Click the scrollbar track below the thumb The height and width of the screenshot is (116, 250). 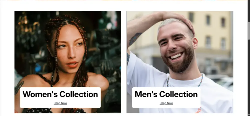pyautogui.click(x=249, y=76)
